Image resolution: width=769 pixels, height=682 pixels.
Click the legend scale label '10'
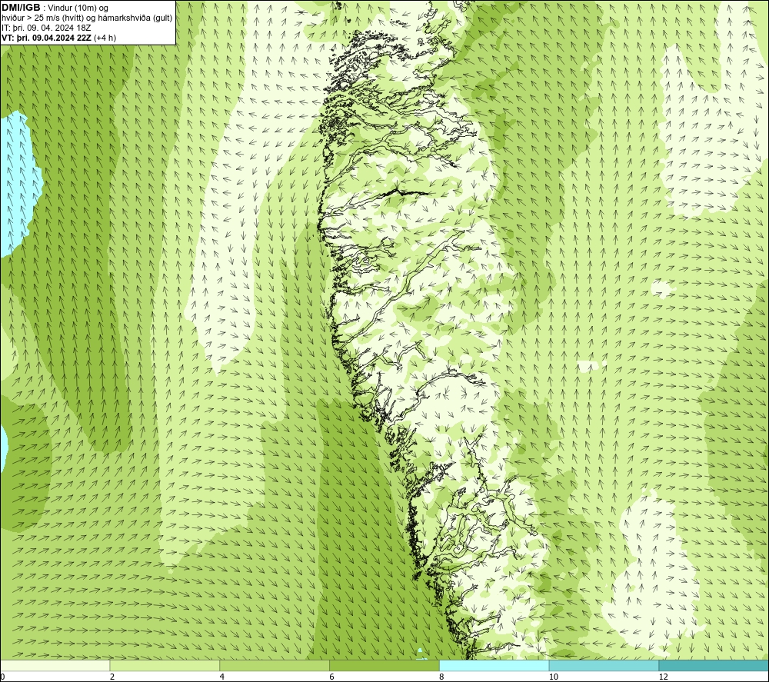(x=554, y=677)
